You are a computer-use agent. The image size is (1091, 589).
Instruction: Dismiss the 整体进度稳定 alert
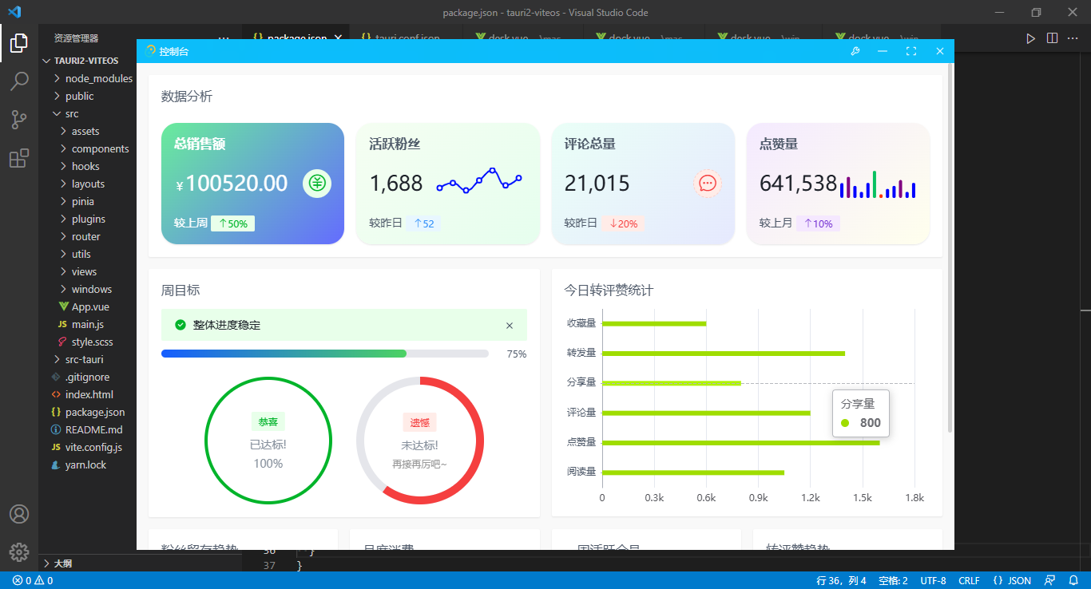(x=510, y=325)
